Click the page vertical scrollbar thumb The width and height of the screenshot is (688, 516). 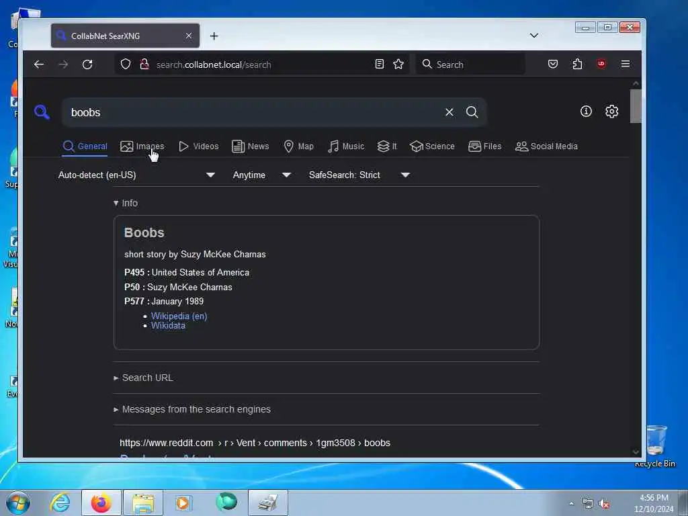[x=636, y=106]
